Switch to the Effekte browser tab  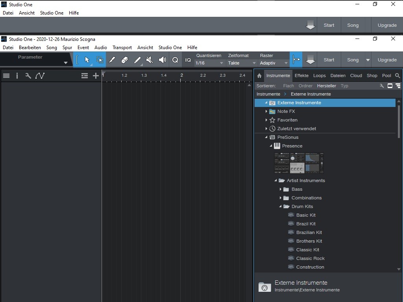coord(301,75)
